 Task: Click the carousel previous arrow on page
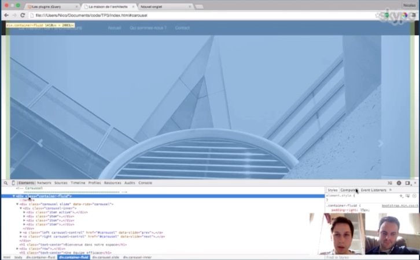40,143
